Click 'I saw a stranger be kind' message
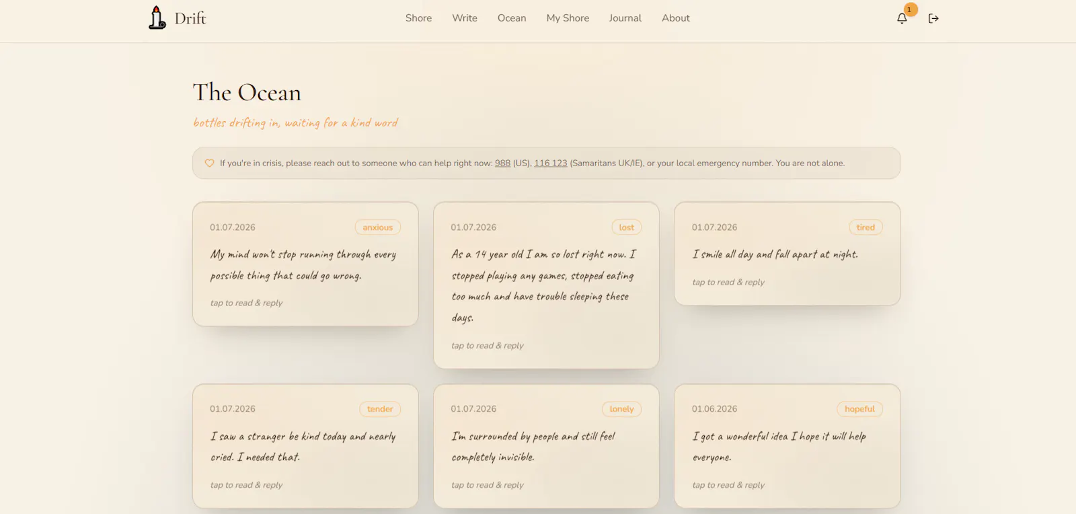This screenshot has height=514, width=1076. pyautogui.click(x=303, y=447)
